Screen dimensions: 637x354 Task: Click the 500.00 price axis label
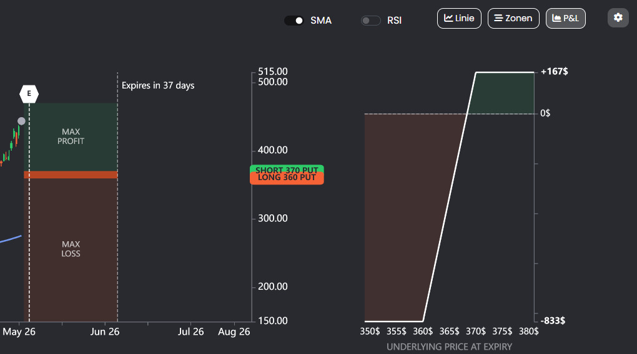point(272,82)
